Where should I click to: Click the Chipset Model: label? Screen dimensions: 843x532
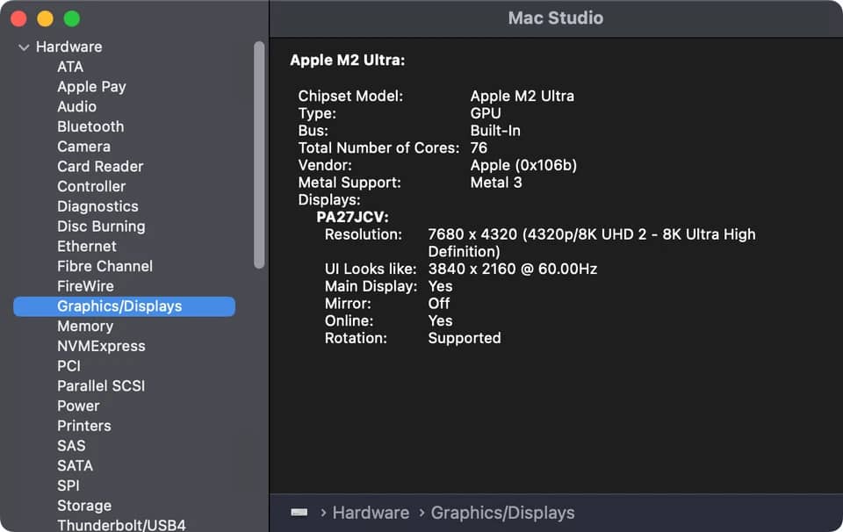coord(350,97)
